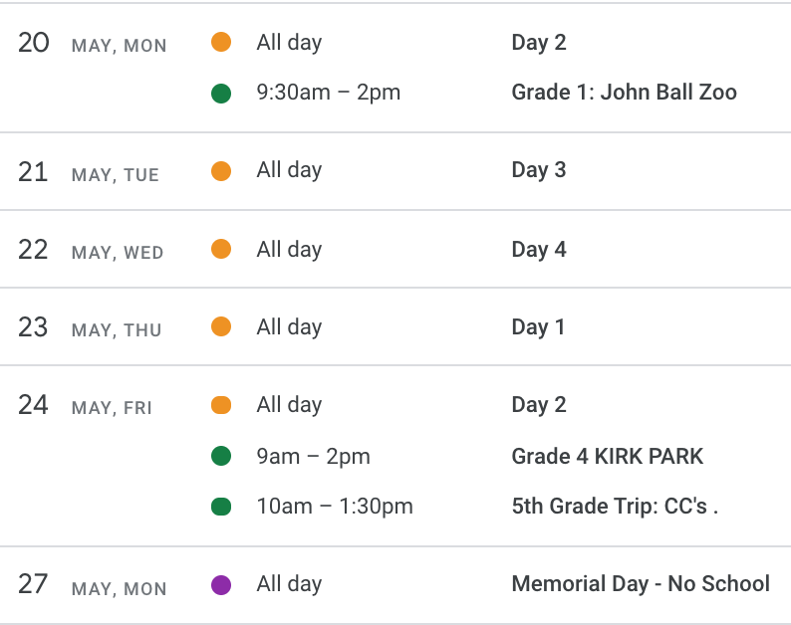
Task: Click orange dot for May 21 Day 3
Action: coord(221,171)
